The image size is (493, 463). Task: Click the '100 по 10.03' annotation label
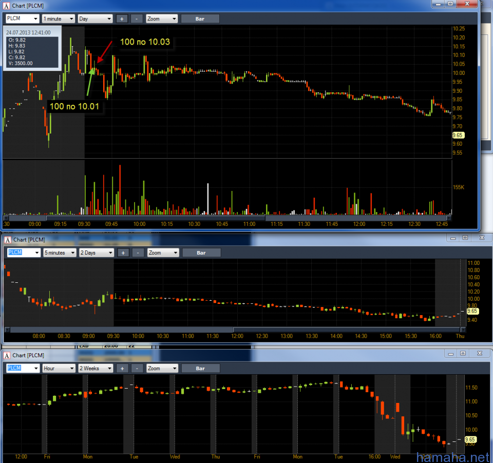144,42
